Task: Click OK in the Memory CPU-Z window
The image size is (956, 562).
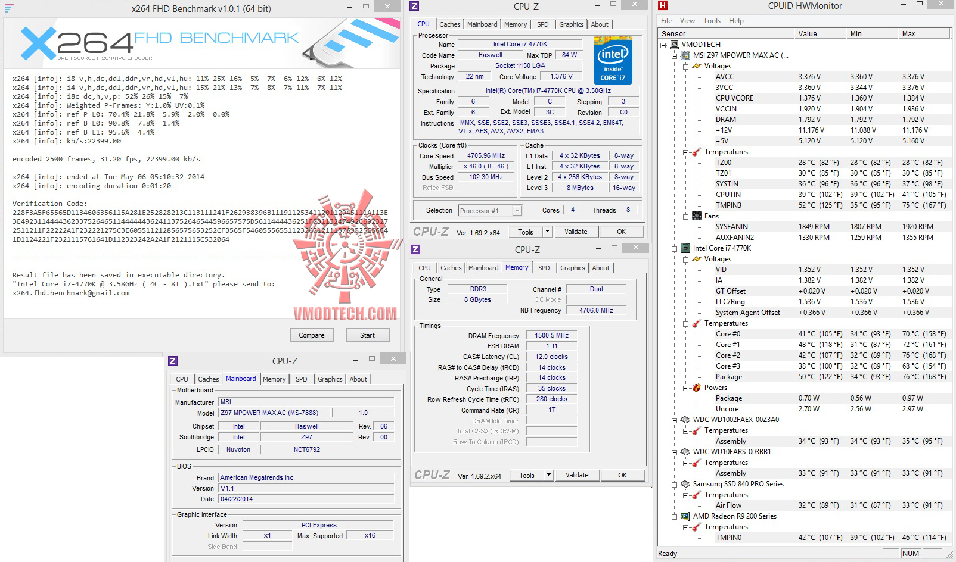Action: click(x=623, y=475)
